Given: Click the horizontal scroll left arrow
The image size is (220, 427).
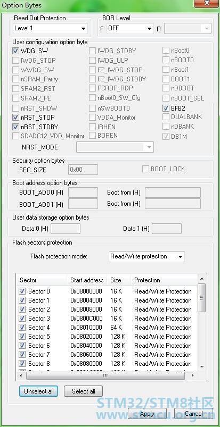Looking at the screenshot, I should click(x=21, y=375).
